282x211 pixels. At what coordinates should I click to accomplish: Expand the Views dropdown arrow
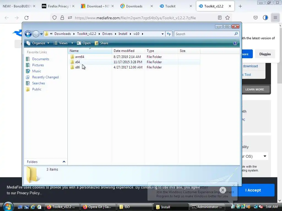tap(72, 43)
